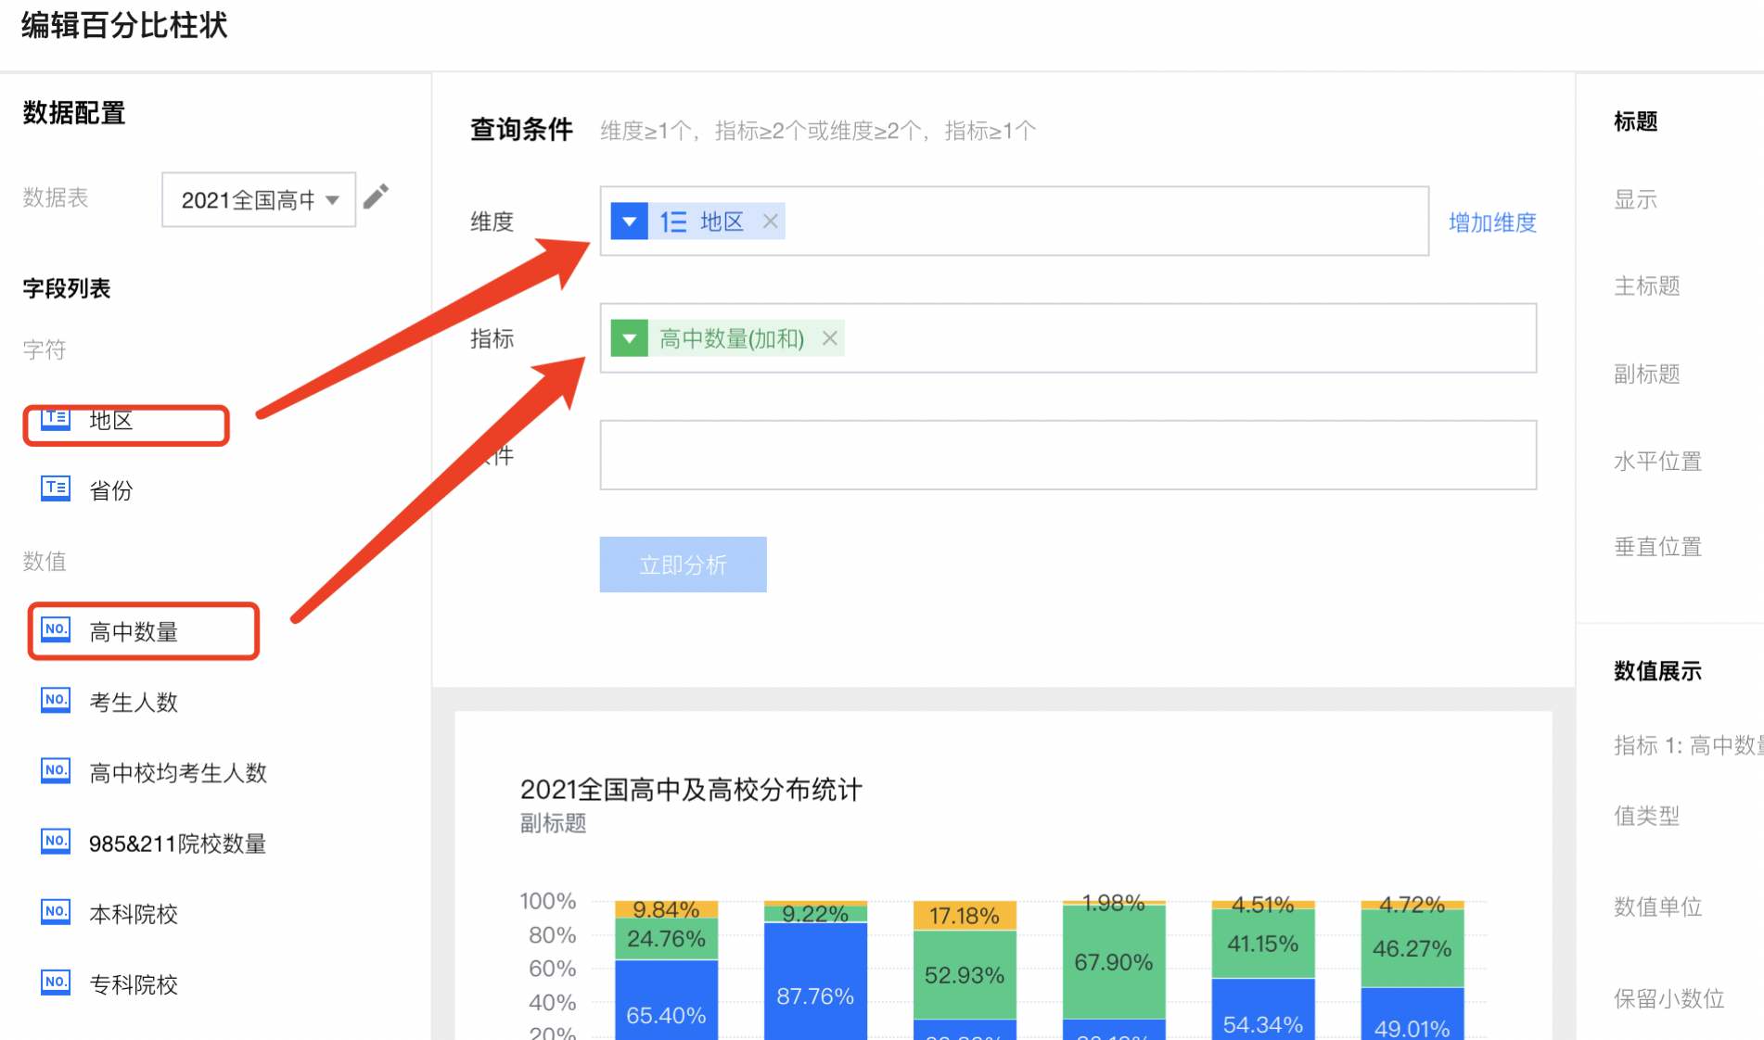
Task: Select the 考生人数 field
Action: click(134, 703)
